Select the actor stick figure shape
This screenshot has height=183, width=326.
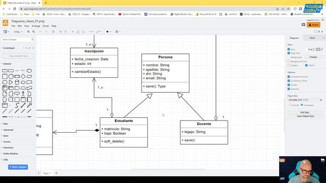coord(23,94)
